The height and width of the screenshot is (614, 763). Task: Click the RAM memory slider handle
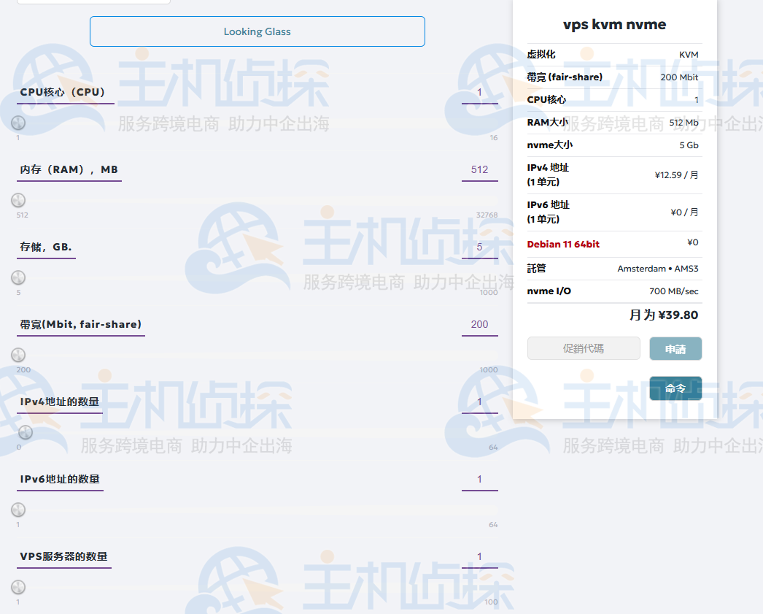(x=19, y=201)
